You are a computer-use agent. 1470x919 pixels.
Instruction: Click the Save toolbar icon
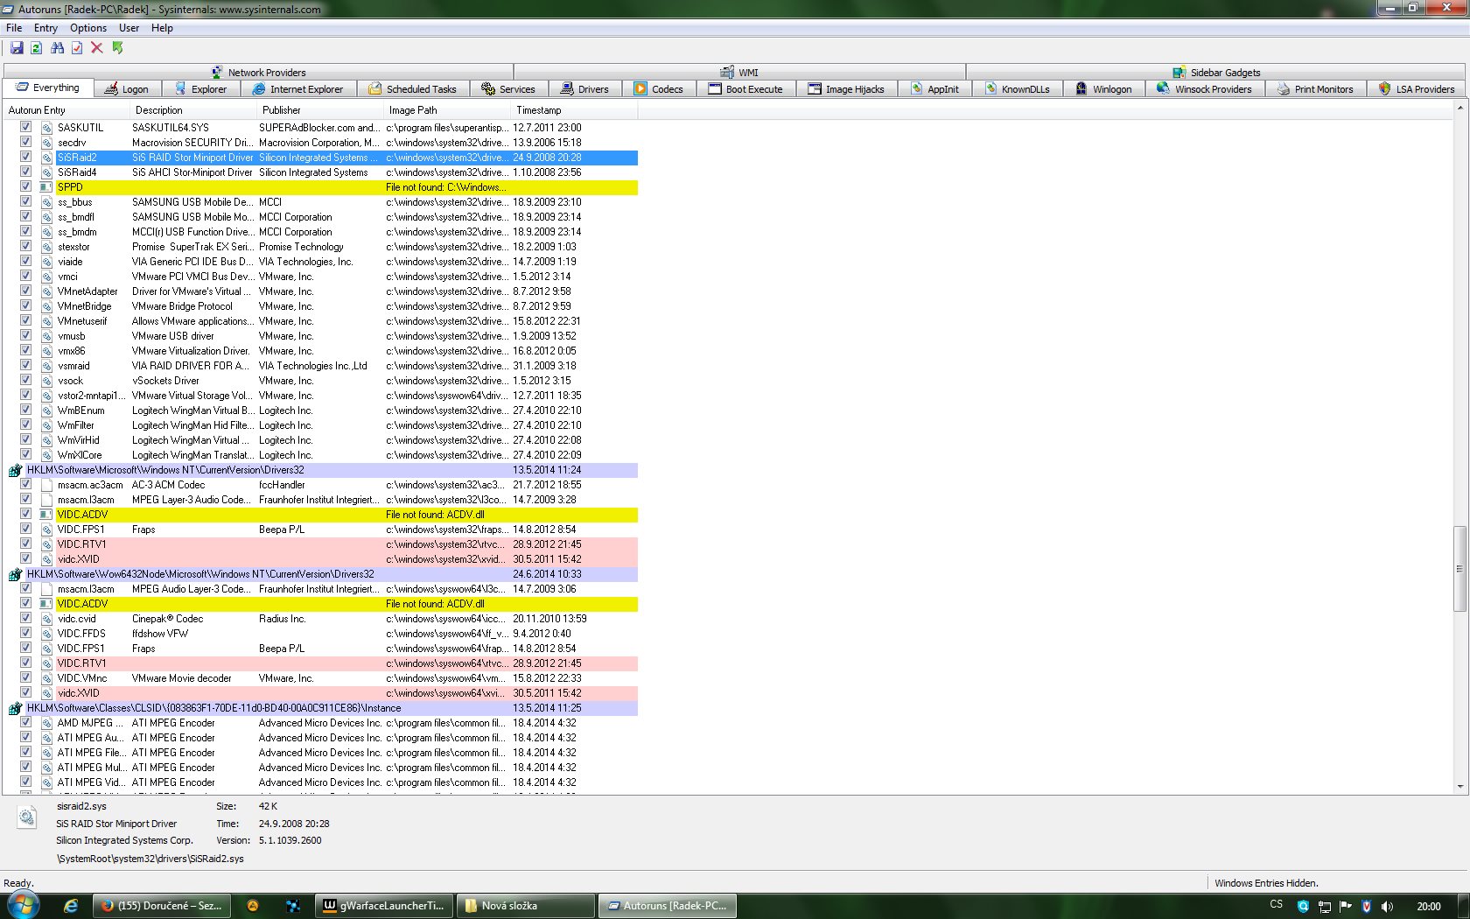(17, 48)
